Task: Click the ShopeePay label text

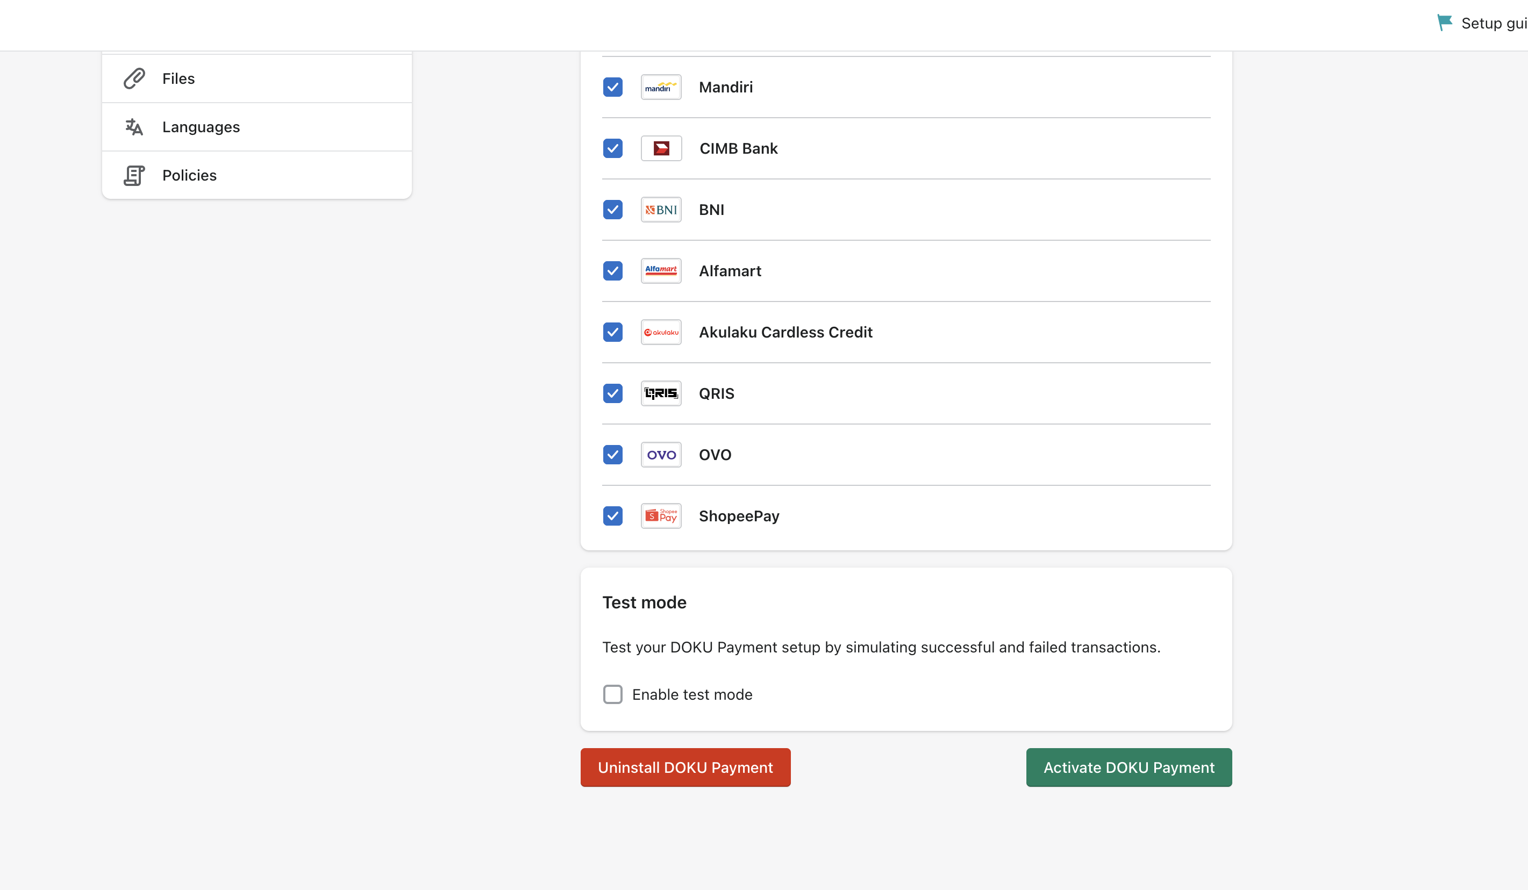Action: [739, 516]
